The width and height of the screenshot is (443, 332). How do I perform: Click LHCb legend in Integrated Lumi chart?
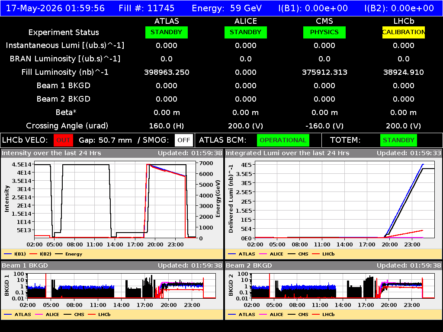pyautogui.click(x=324, y=254)
